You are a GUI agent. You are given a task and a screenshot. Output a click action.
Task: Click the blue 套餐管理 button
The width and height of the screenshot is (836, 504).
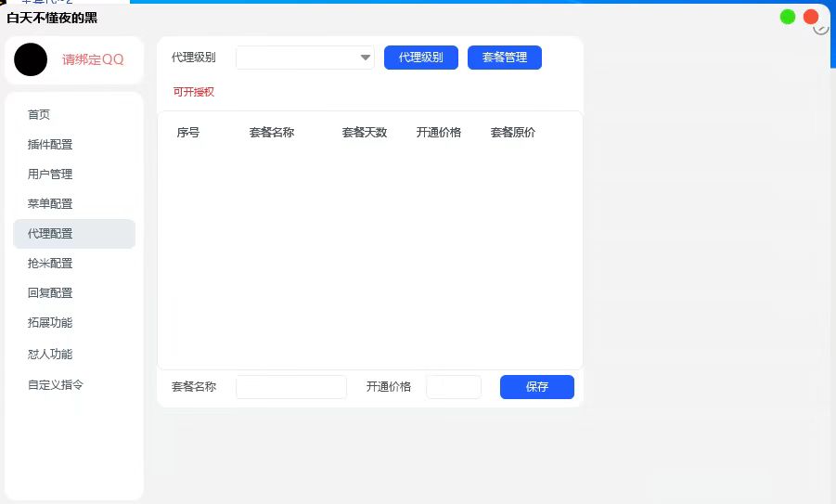click(x=504, y=58)
